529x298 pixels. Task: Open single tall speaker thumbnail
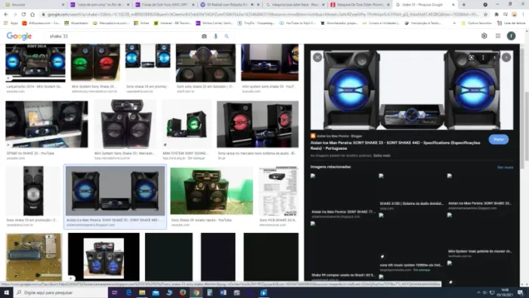(x=33, y=191)
